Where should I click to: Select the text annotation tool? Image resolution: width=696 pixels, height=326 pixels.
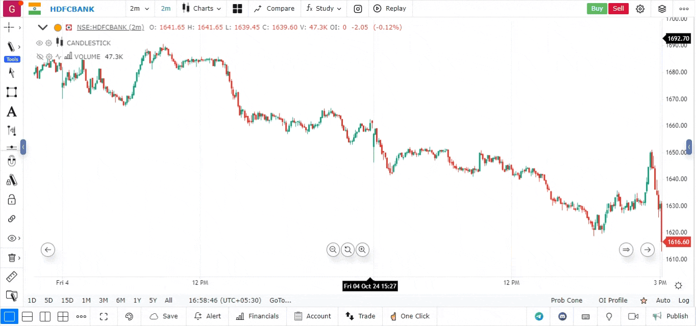point(11,112)
